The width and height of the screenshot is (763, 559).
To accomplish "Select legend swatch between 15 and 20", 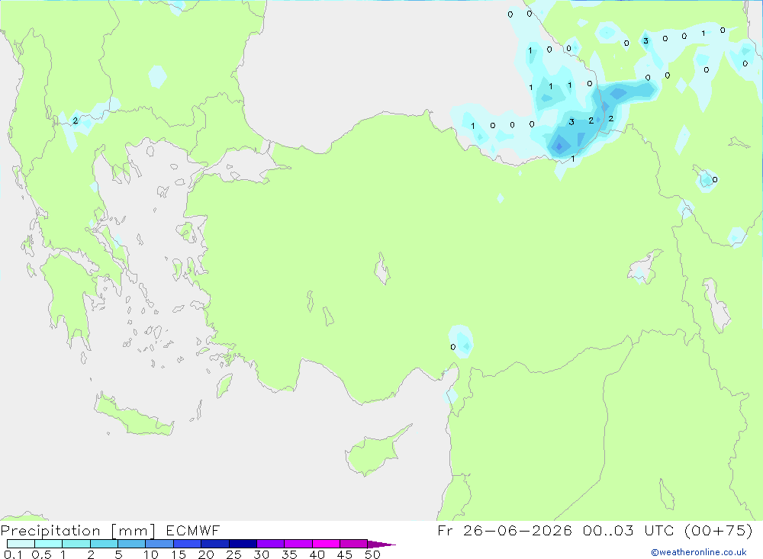I will tap(187, 544).
